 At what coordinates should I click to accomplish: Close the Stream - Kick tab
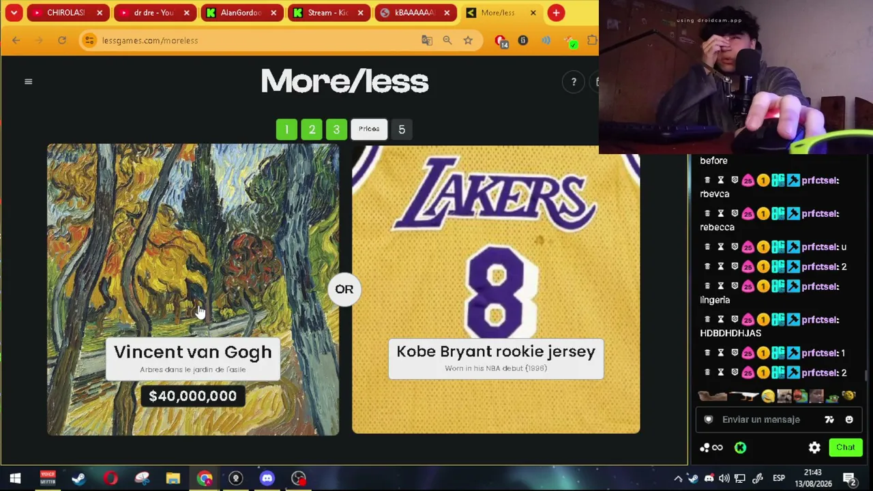(360, 12)
